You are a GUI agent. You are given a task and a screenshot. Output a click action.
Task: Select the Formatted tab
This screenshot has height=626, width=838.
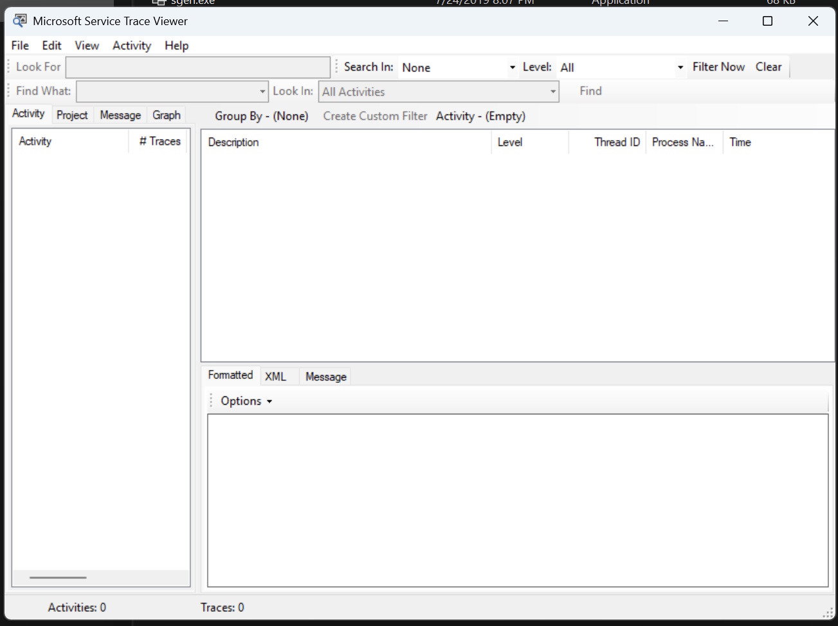tap(230, 375)
